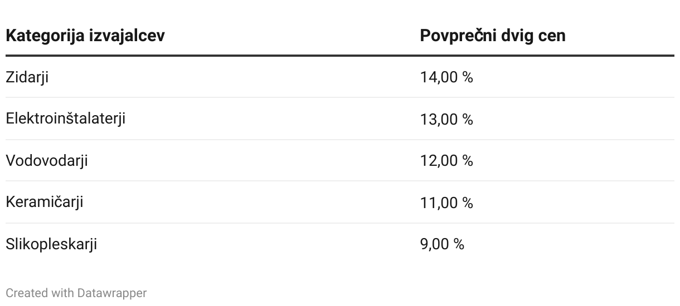The image size is (680, 306).
Task: Click the percent sign after 9,00
Action: pos(459,244)
